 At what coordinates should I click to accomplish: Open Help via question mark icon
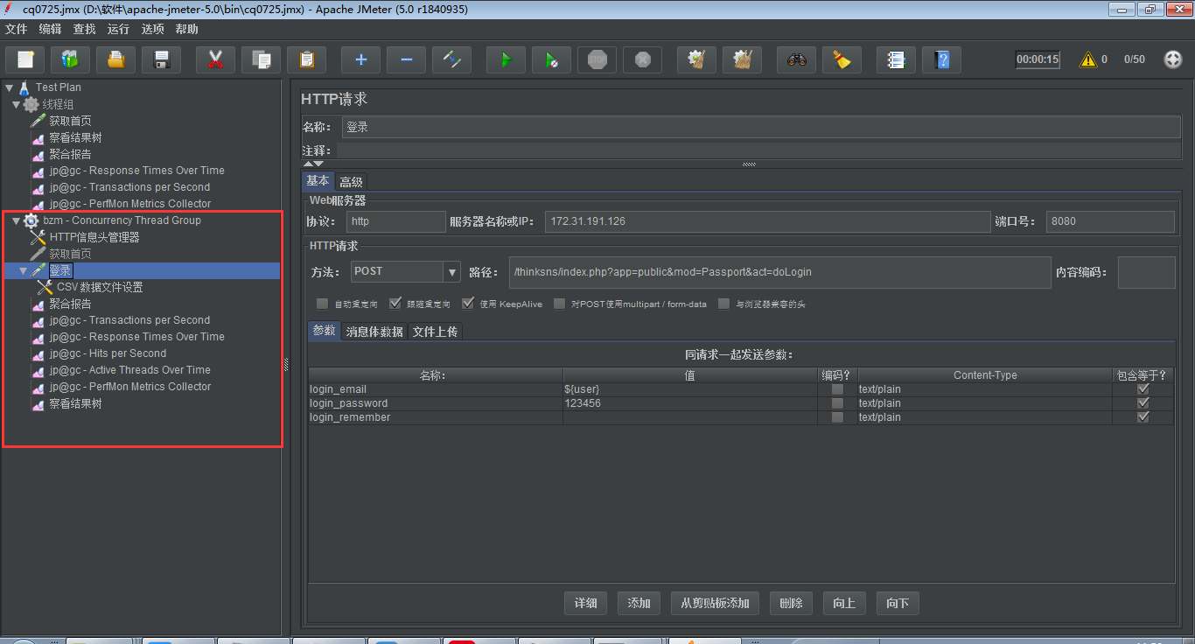pos(941,59)
